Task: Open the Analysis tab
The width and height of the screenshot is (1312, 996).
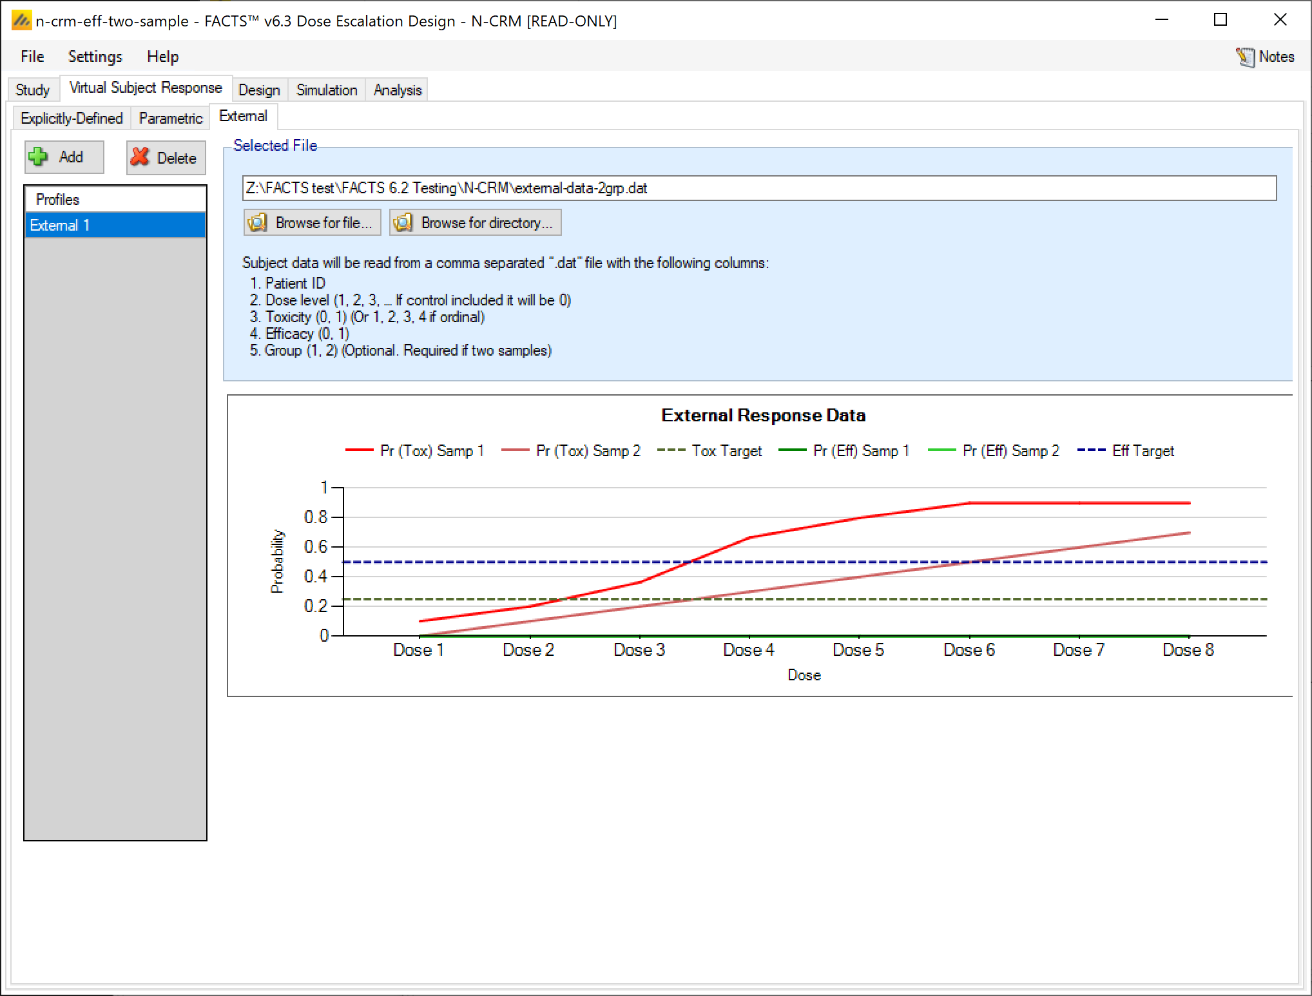Action: pos(397,90)
